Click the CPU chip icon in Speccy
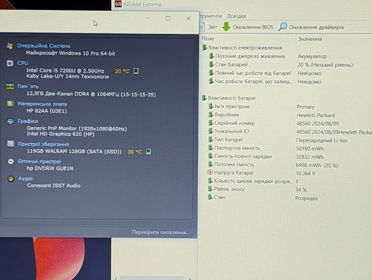Image resolution: width=372 pixels, height=280 pixels. (x=10, y=63)
